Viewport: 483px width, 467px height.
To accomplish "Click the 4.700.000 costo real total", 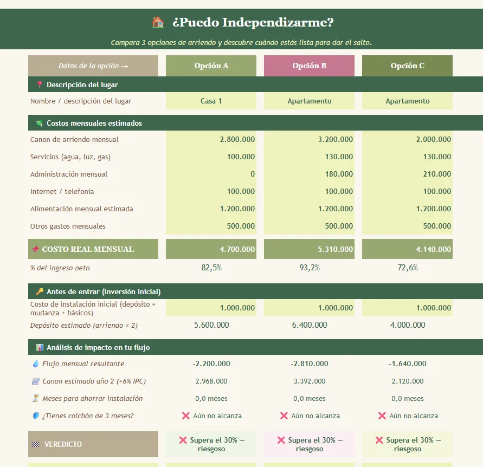I will (211, 249).
